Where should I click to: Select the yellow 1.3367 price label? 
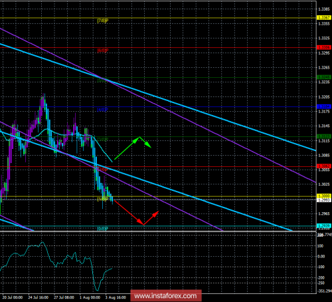323,17
